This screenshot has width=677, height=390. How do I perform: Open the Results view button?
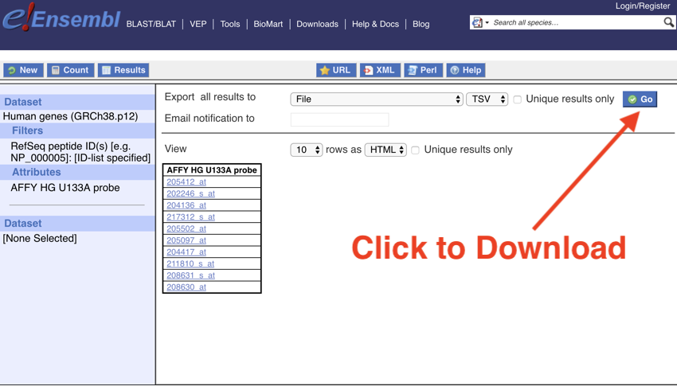pyautogui.click(x=123, y=70)
